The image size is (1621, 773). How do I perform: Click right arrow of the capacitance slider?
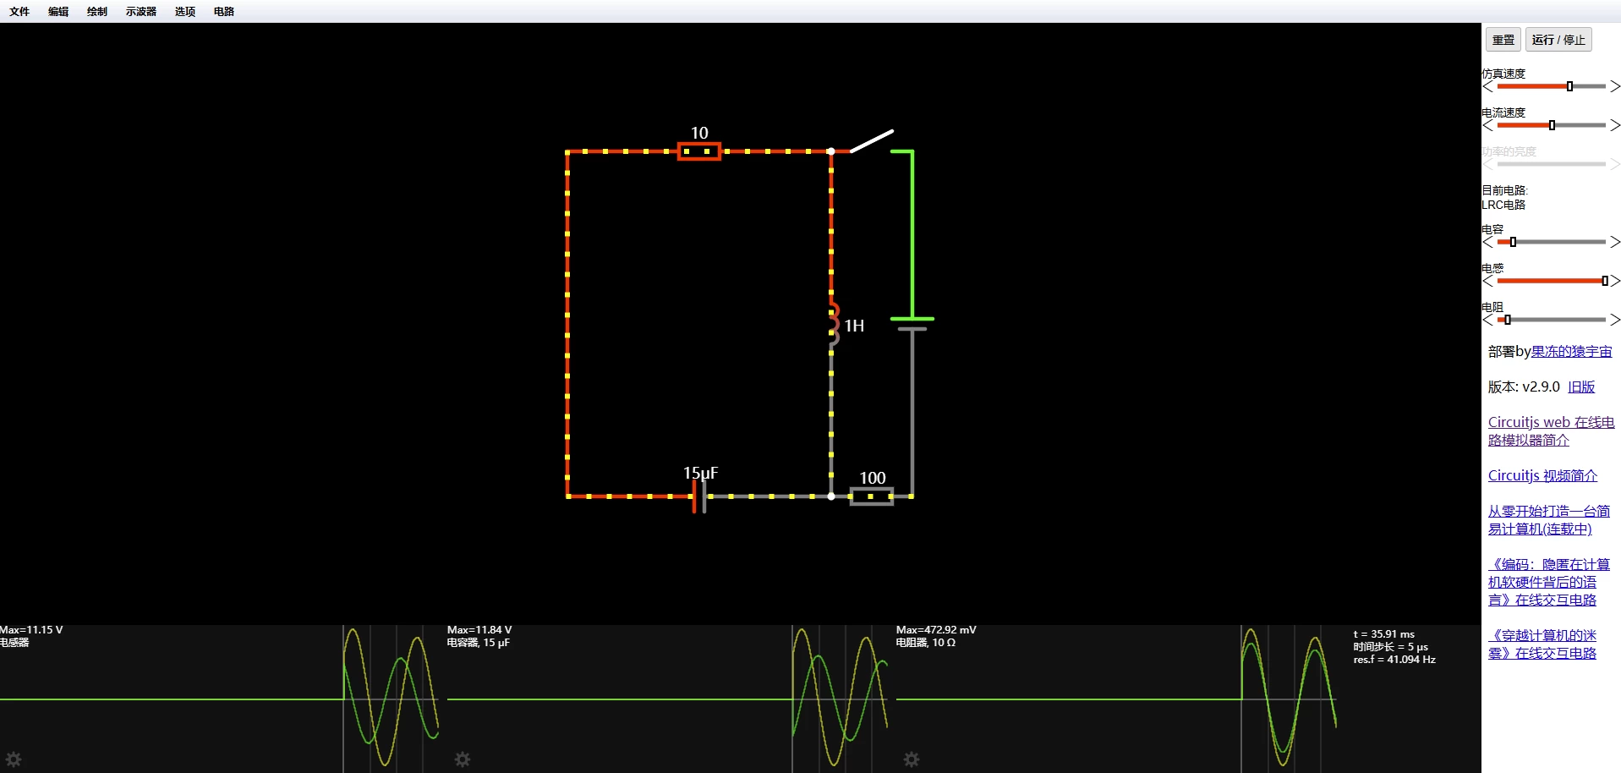1614,242
